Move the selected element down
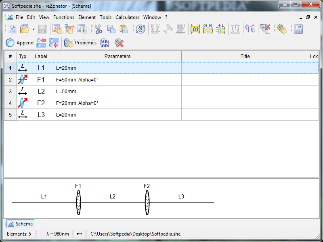 pyautogui.click(x=54, y=43)
